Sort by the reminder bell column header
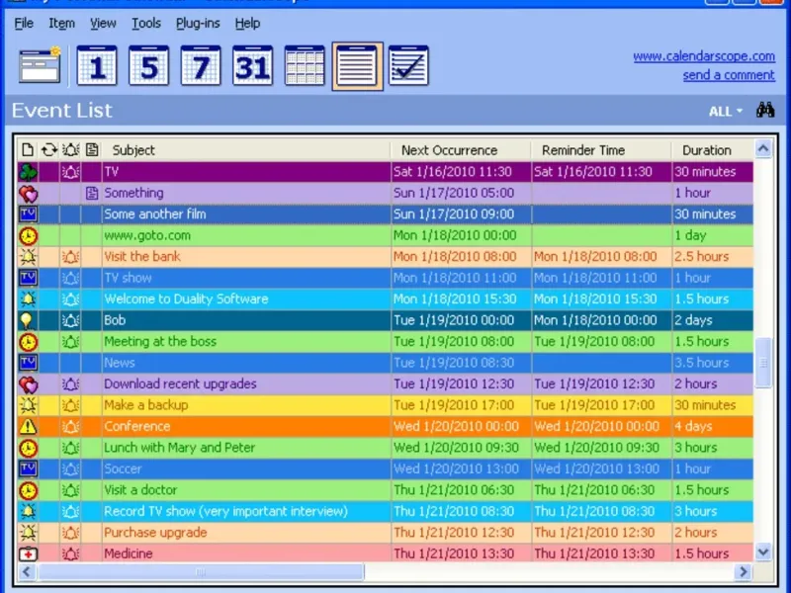Image resolution: width=791 pixels, height=593 pixels. pos(70,150)
